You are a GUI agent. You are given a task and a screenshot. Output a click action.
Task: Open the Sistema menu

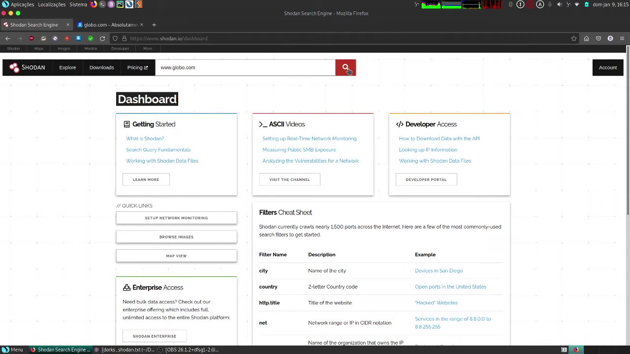point(78,4)
